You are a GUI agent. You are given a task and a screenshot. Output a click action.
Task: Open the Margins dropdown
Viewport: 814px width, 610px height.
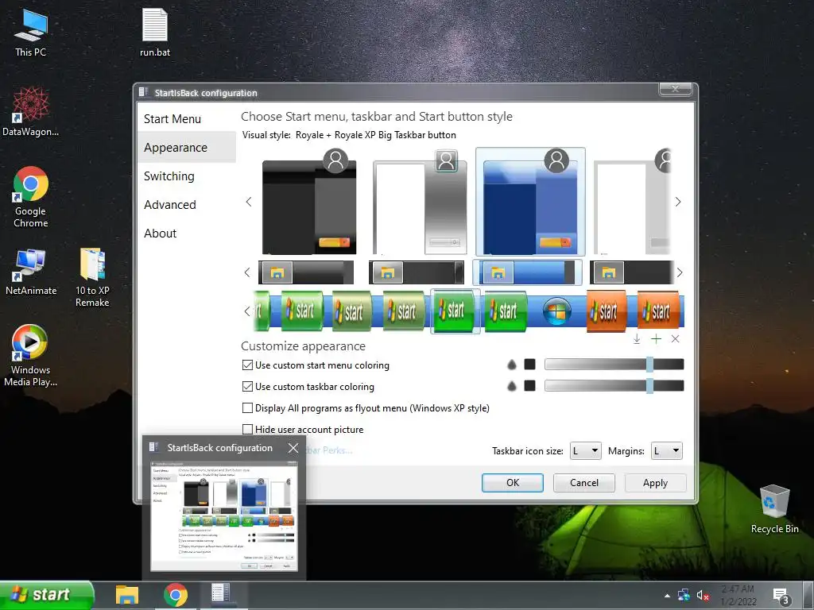[667, 451]
